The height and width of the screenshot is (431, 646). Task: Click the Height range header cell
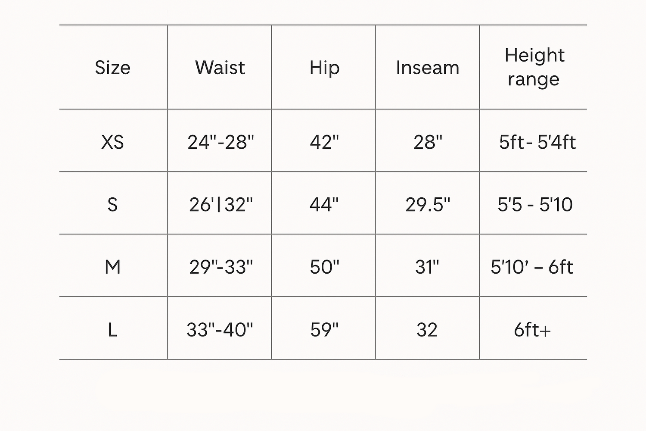point(534,67)
